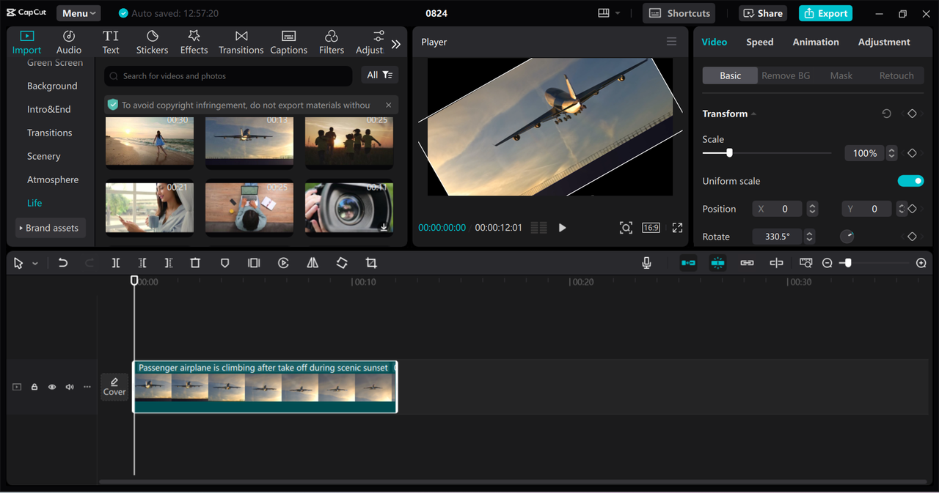Image resolution: width=939 pixels, height=493 pixels.
Task: Select the Mask sub-tab
Action: click(841, 75)
